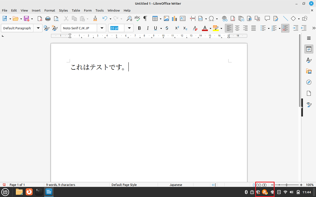This screenshot has height=197, width=316.
Task: Open the Format menu
Action: coord(50,11)
